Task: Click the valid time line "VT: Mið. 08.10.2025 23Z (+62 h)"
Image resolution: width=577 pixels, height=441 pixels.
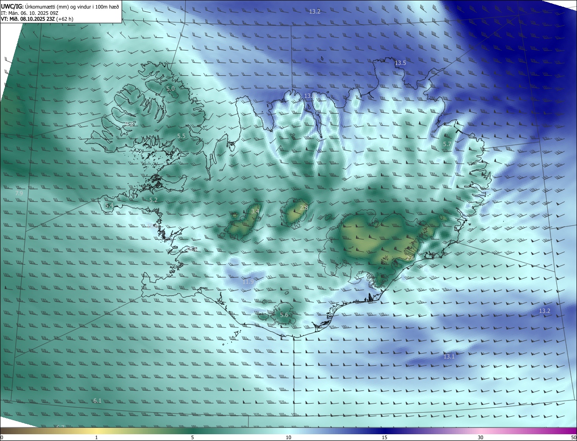Action: [37, 19]
